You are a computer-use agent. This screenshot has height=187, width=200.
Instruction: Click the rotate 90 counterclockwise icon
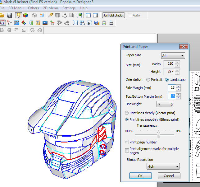33,30
